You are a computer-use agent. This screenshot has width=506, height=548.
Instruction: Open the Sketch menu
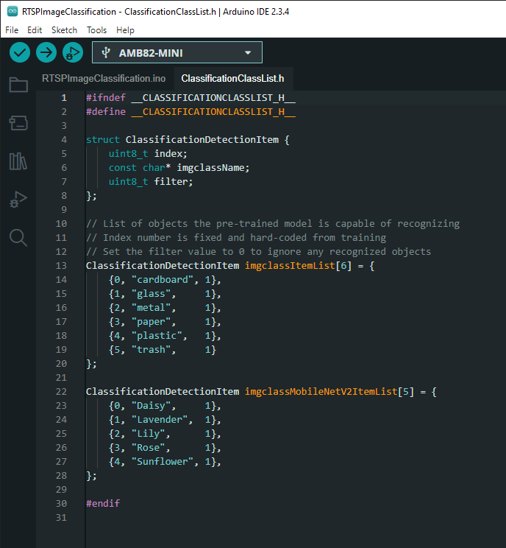pyautogui.click(x=64, y=30)
